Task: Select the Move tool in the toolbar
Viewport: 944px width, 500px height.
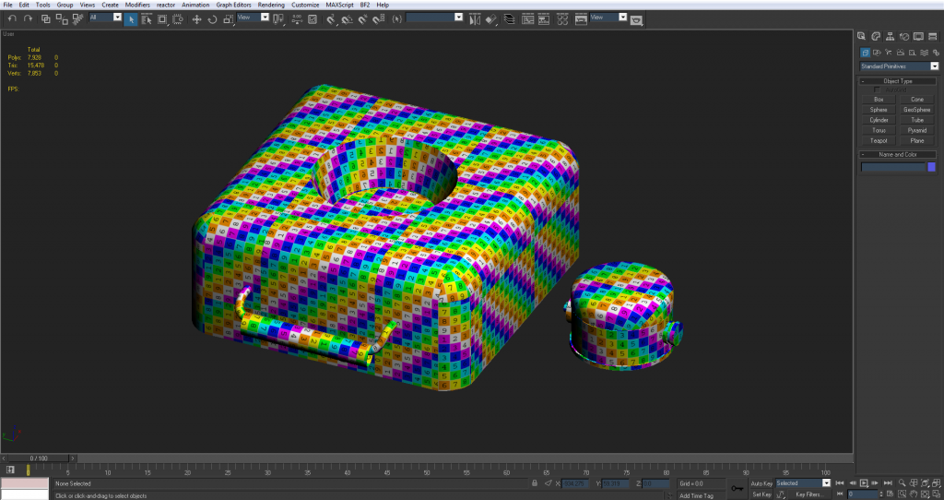Action: 196,18
